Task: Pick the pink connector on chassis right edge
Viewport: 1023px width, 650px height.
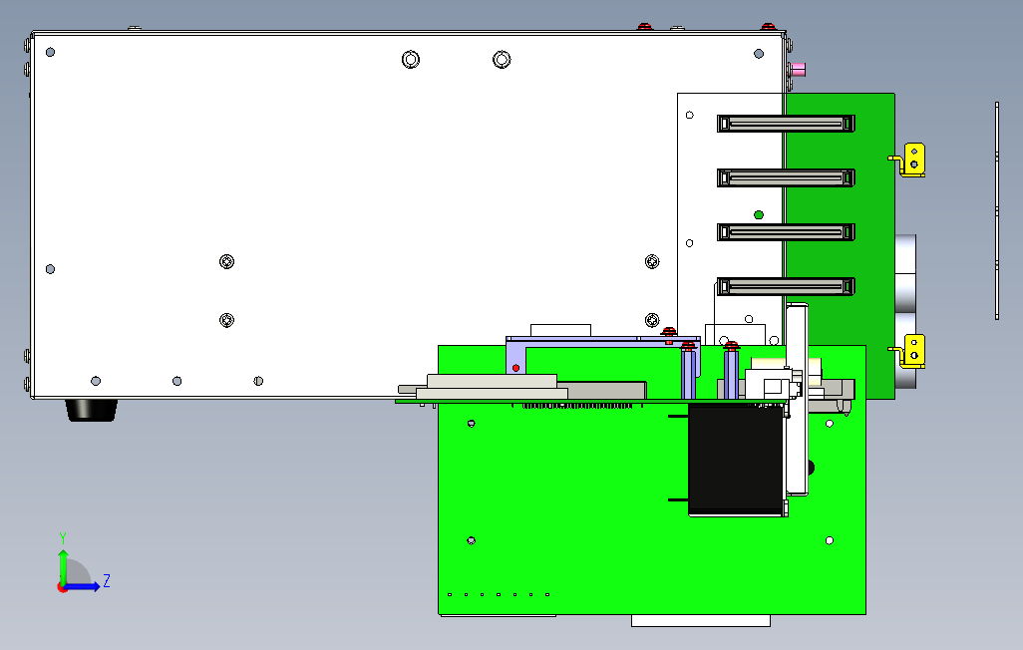Action: (798, 69)
